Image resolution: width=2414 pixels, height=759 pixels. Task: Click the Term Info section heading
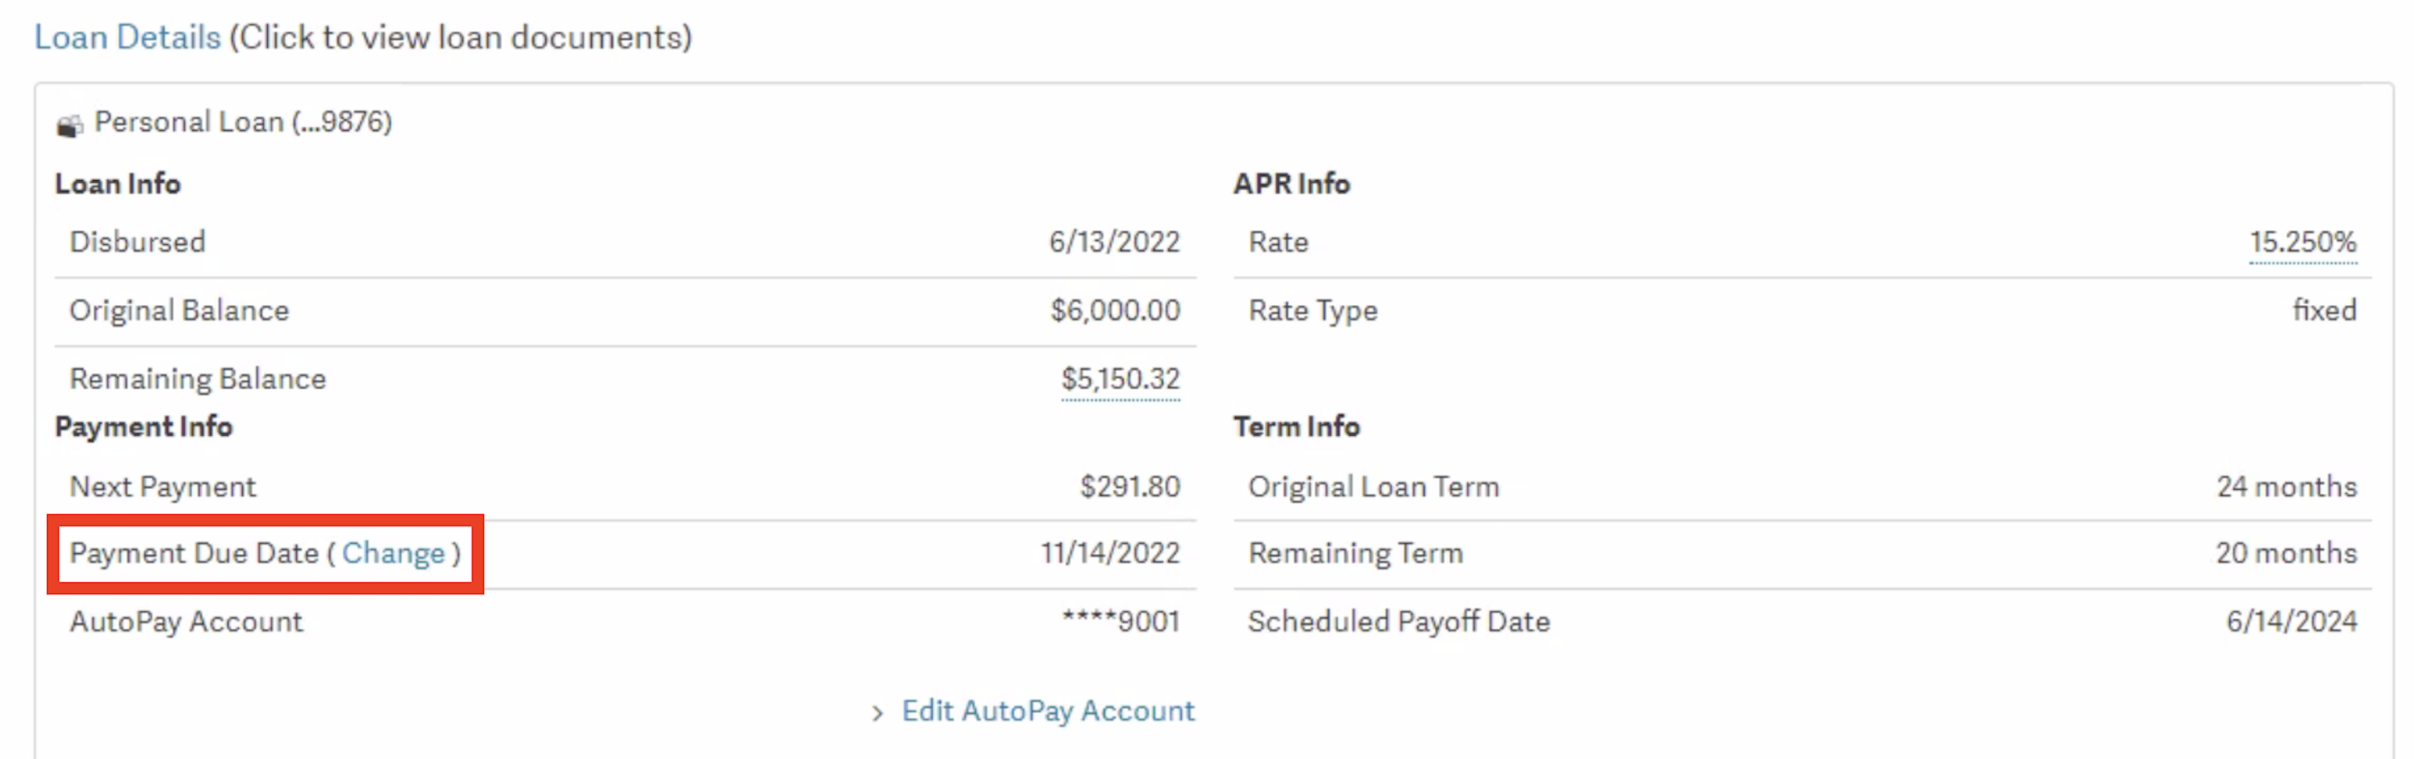1296,426
